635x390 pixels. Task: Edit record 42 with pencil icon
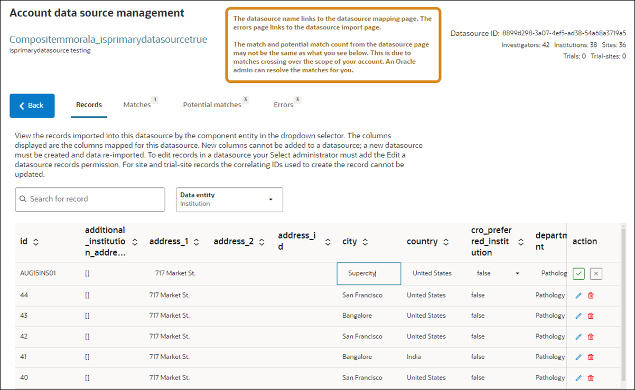[578, 337]
